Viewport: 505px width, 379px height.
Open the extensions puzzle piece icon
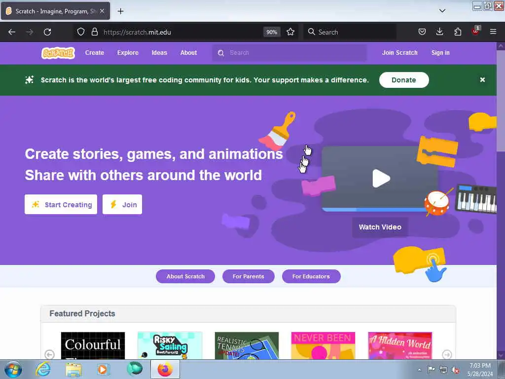(458, 32)
